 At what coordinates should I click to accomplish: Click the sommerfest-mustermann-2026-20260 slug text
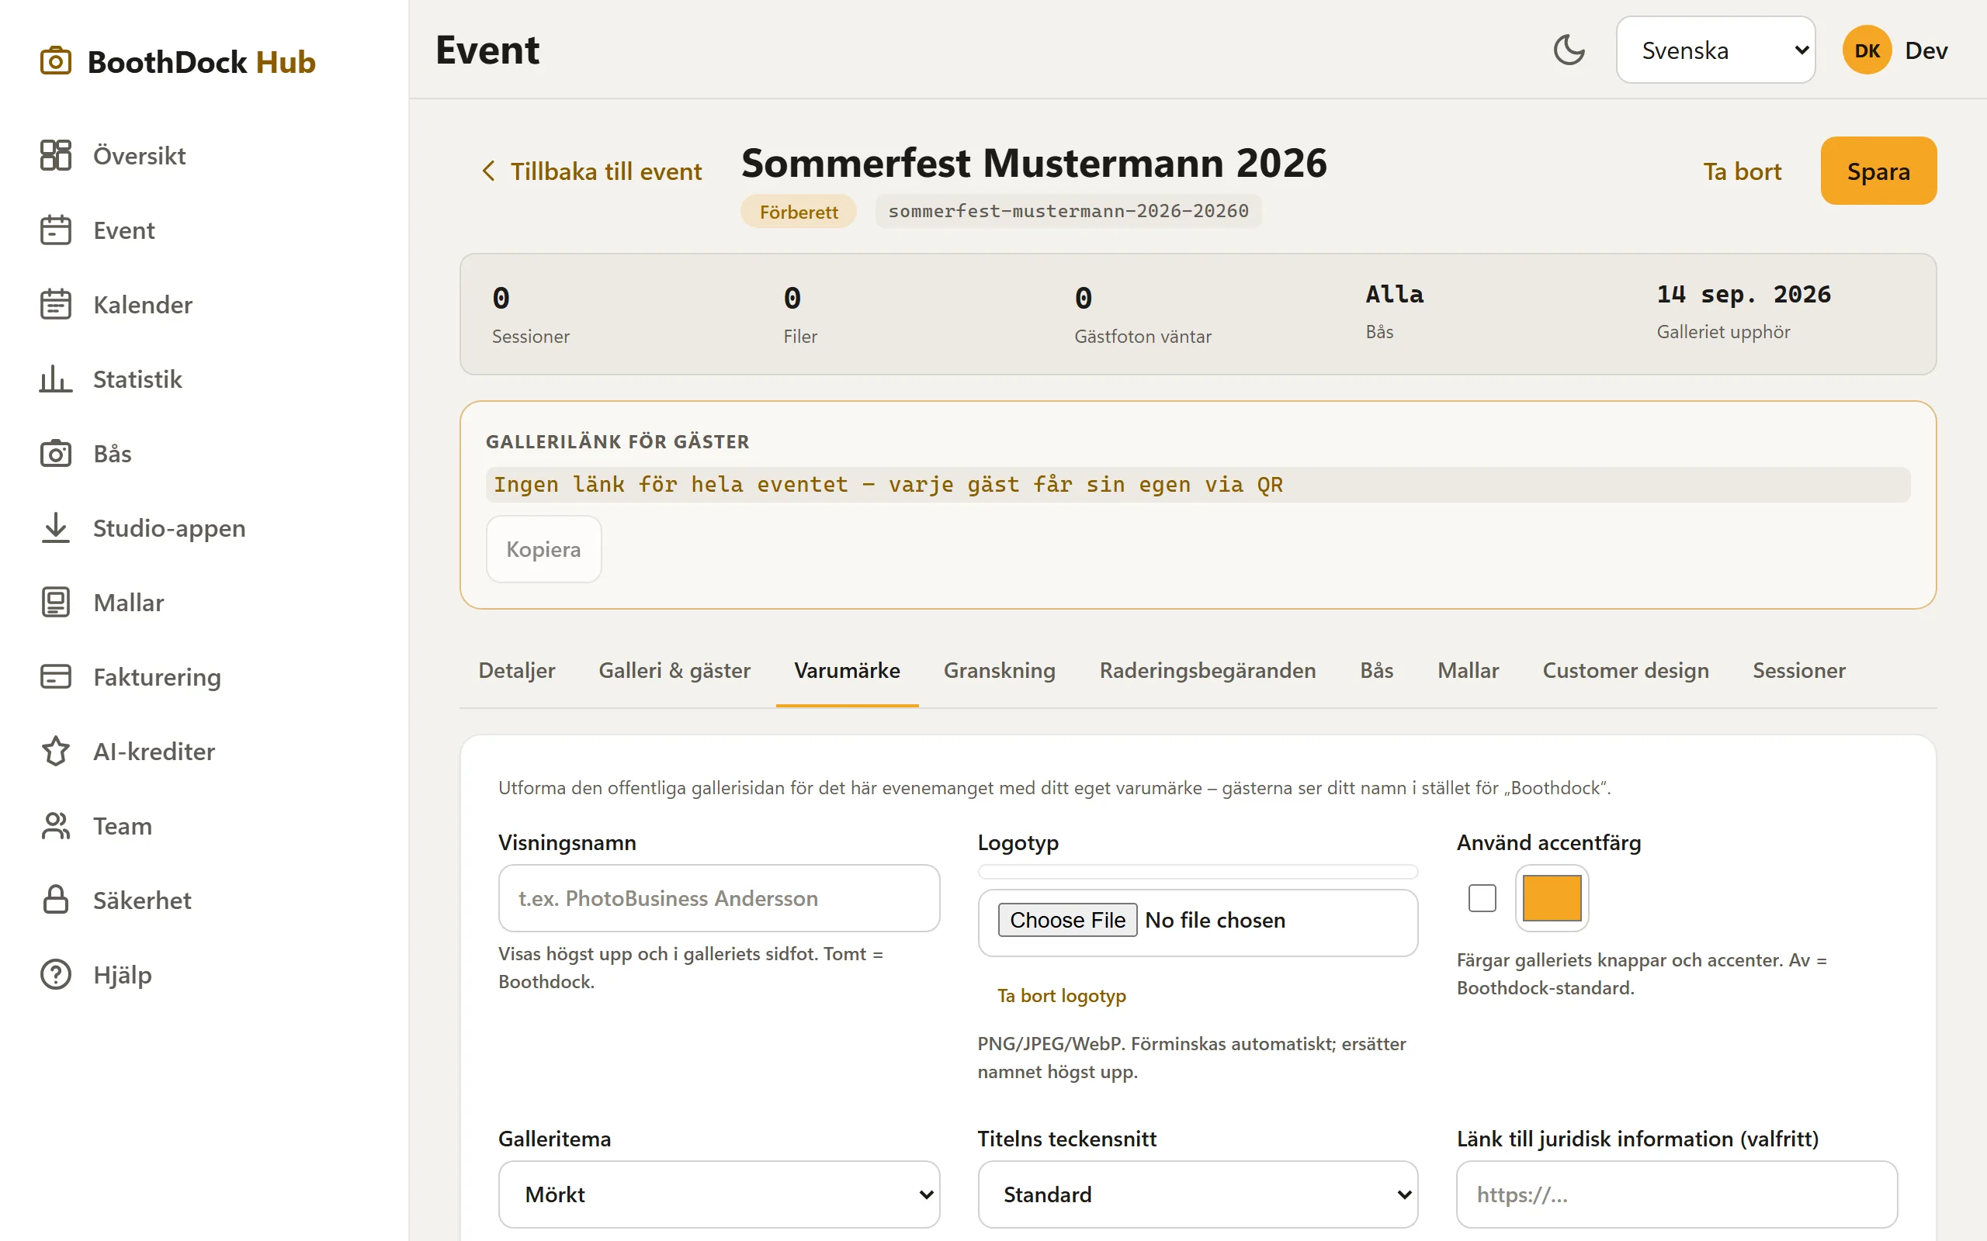click(x=1067, y=211)
